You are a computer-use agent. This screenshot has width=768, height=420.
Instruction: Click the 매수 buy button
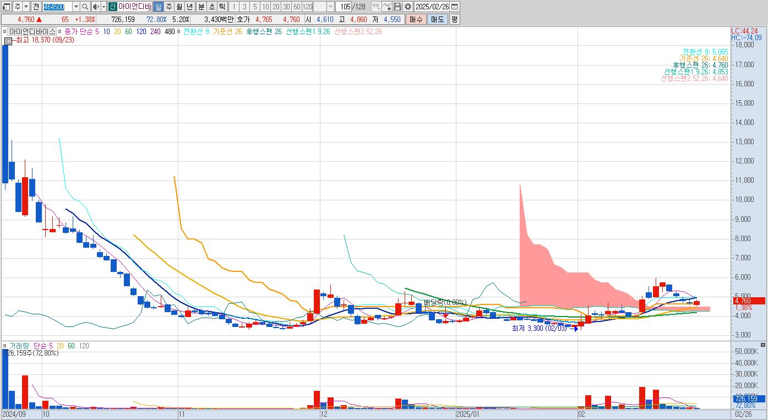(416, 19)
